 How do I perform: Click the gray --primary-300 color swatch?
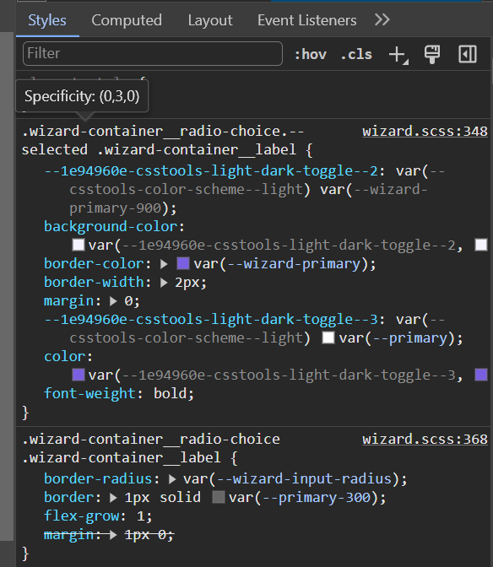click(x=219, y=497)
